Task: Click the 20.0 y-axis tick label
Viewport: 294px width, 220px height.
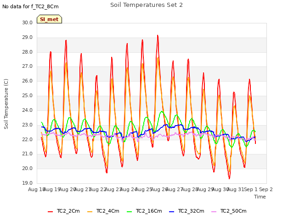Action: (28, 169)
